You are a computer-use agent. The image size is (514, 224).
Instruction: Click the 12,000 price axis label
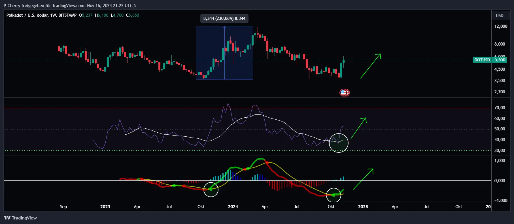click(501, 26)
